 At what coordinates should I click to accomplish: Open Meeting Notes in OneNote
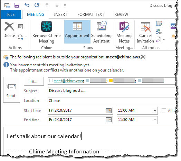point(124,32)
